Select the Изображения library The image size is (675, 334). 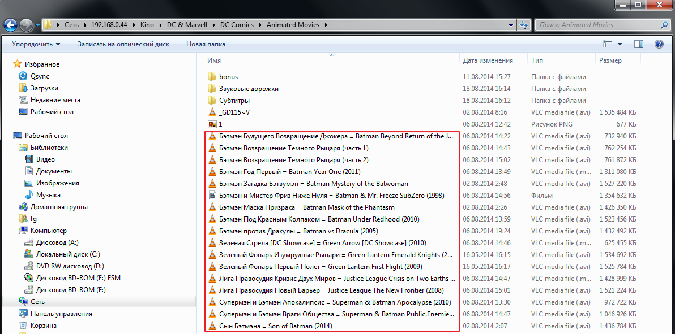click(x=57, y=183)
